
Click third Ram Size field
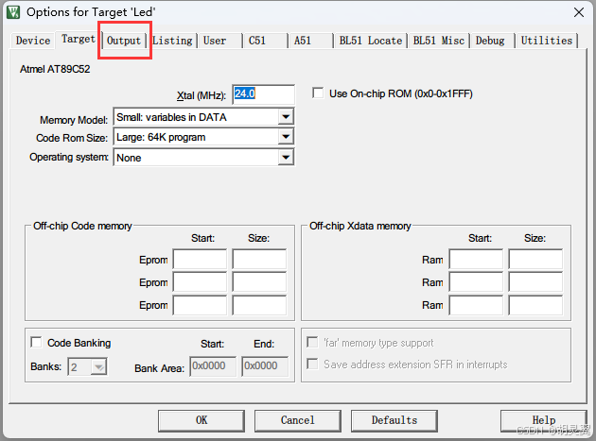535,305
